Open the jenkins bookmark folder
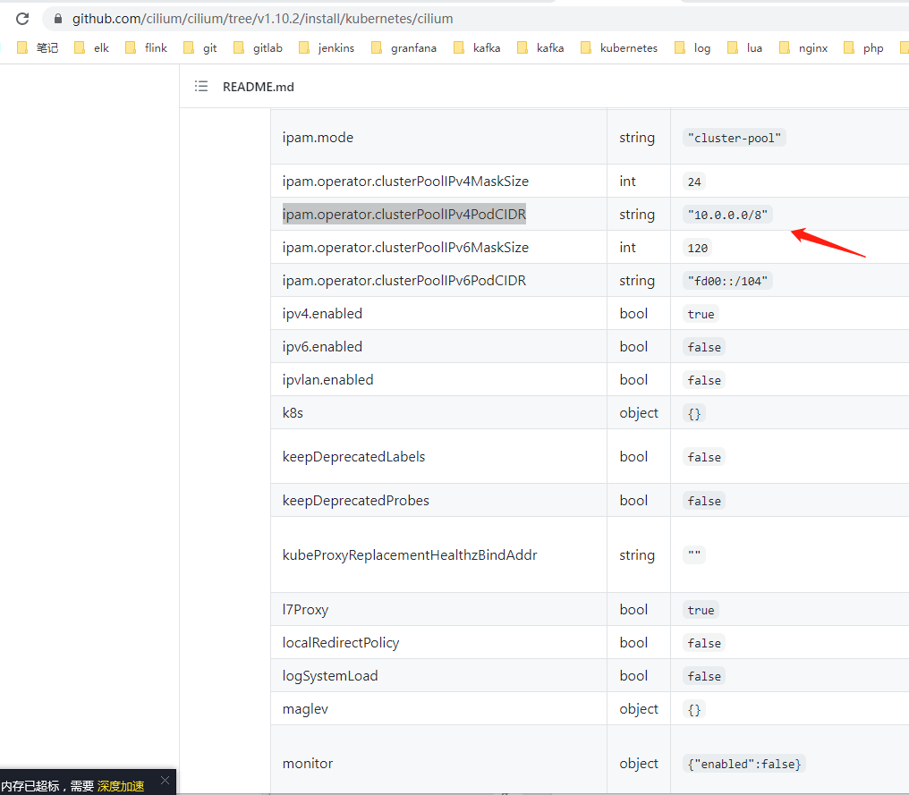Screen dimensions: 909x795 327,47
